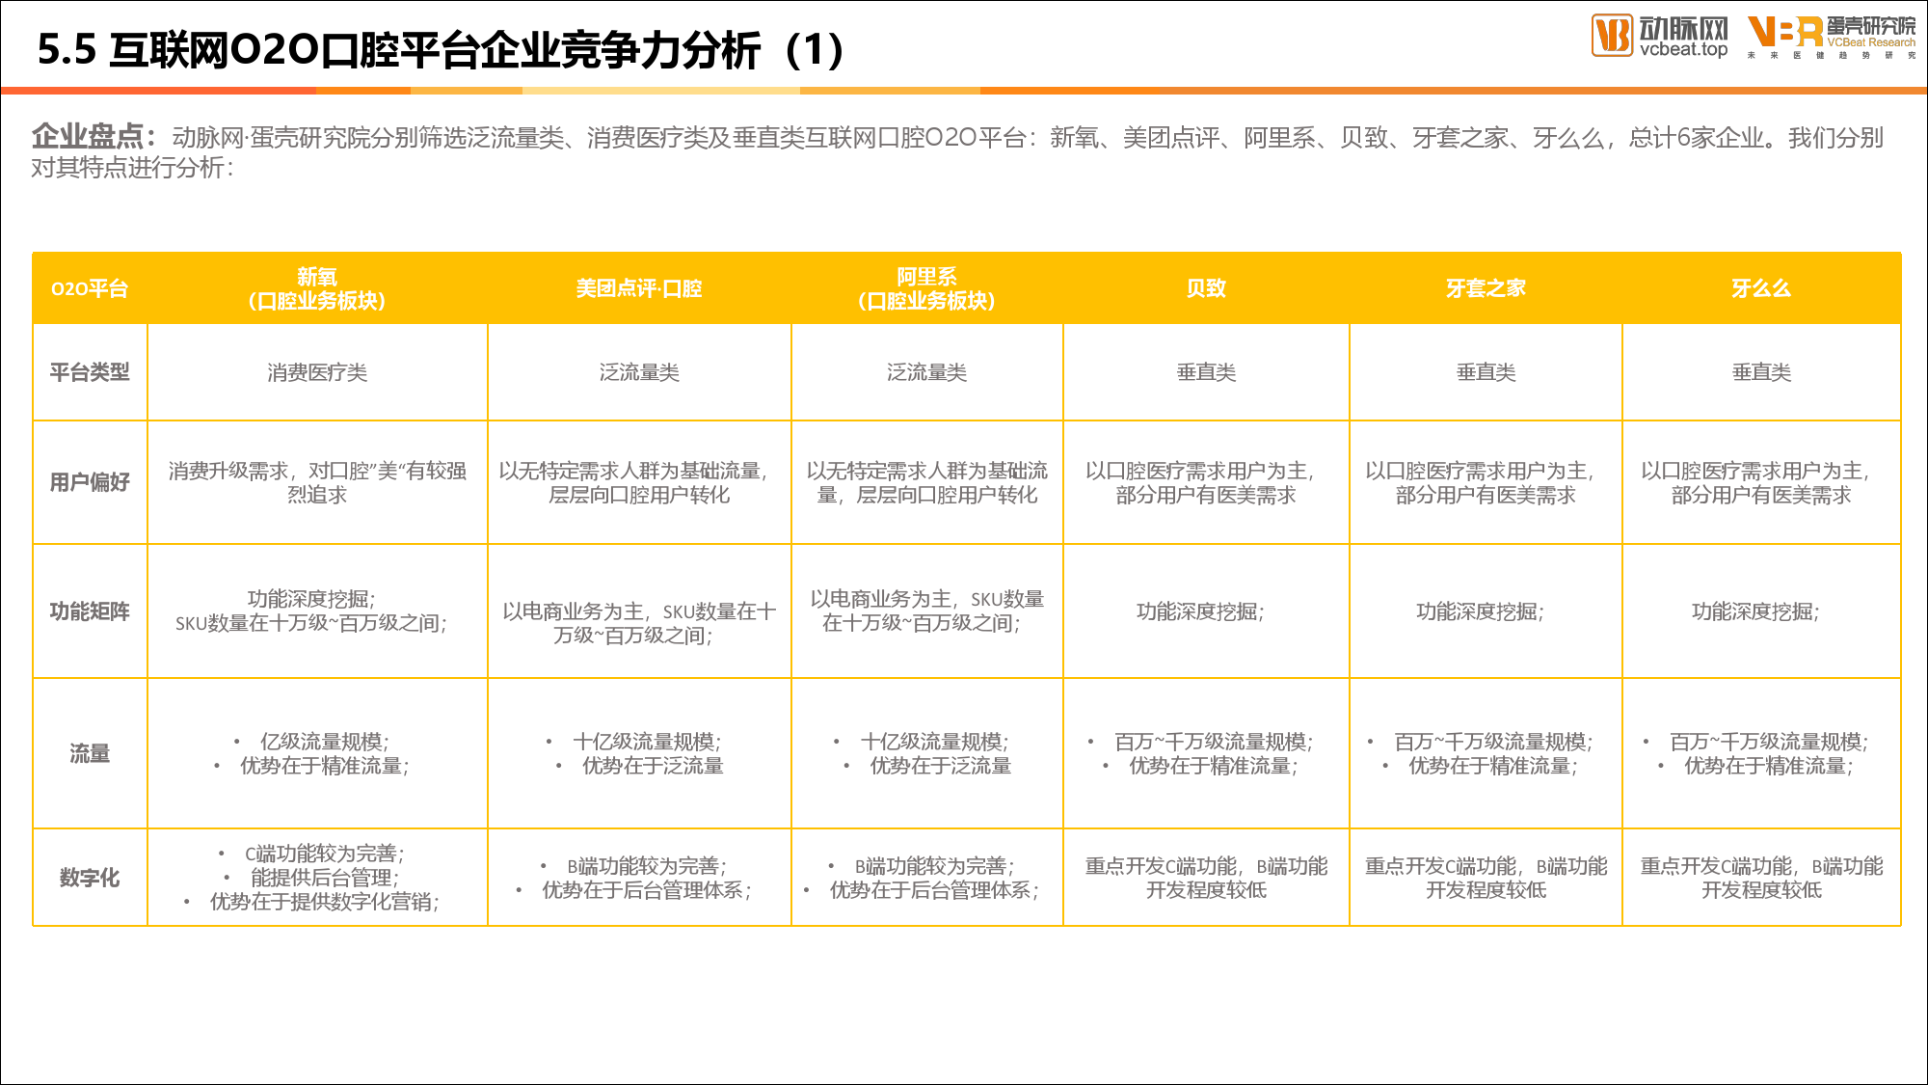This screenshot has width=1928, height=1085.
Task: Click 重点开发C端功能 cell under 贝致
Action: [x=1206, y=878]
